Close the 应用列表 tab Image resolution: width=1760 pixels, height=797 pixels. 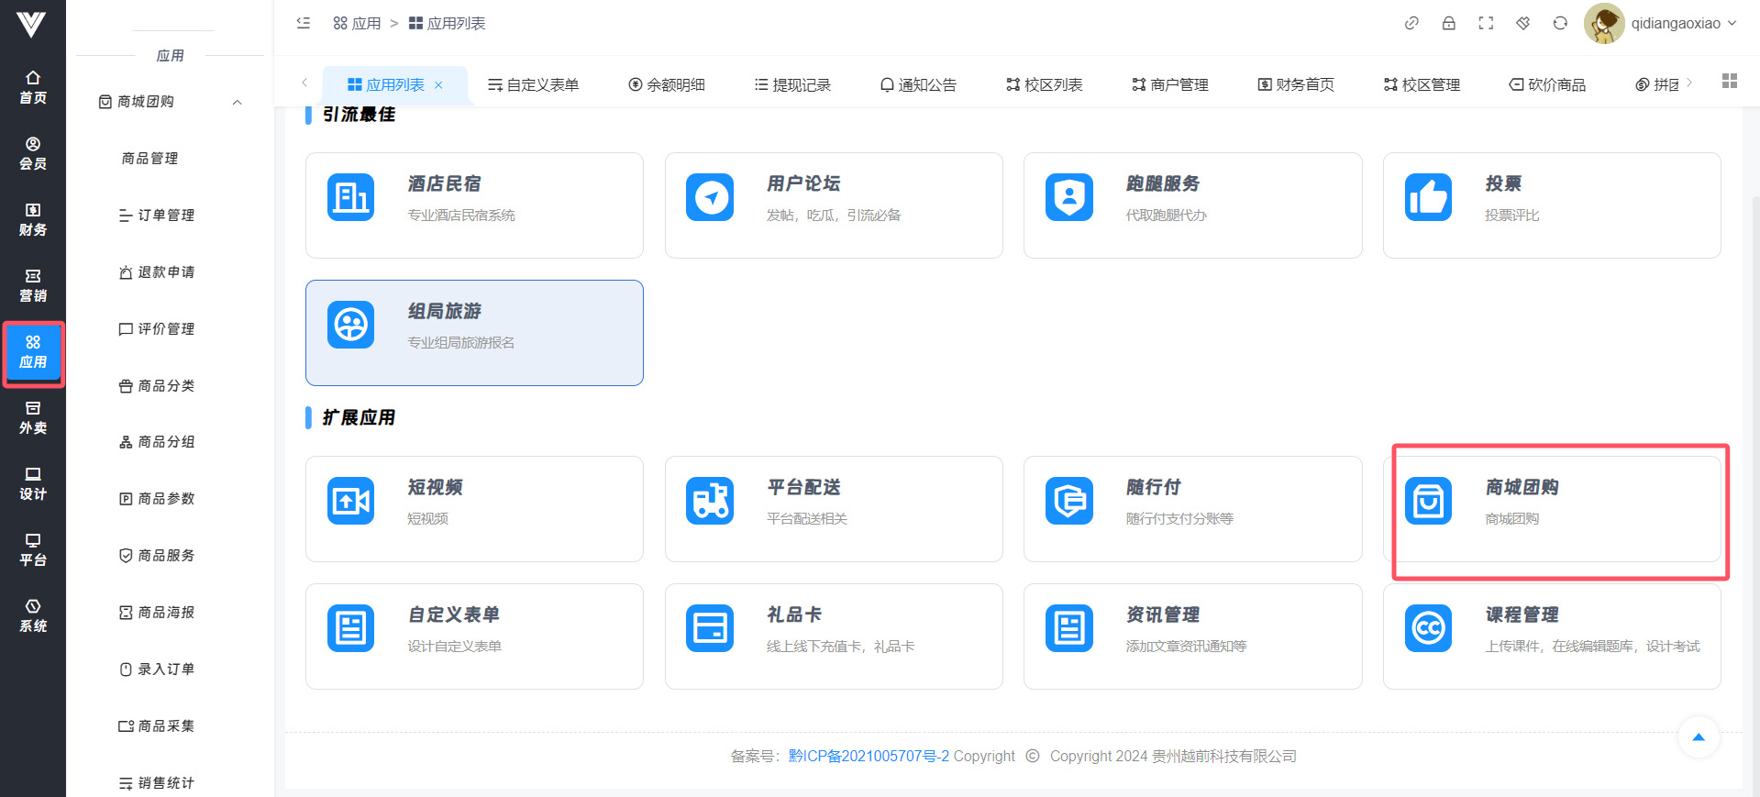pos(439,85)
